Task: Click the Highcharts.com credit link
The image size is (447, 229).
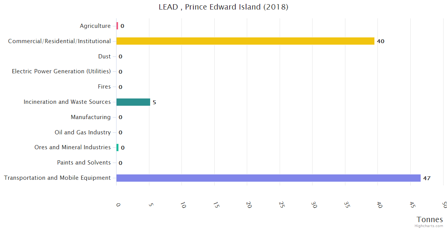Action: [429, 226]
